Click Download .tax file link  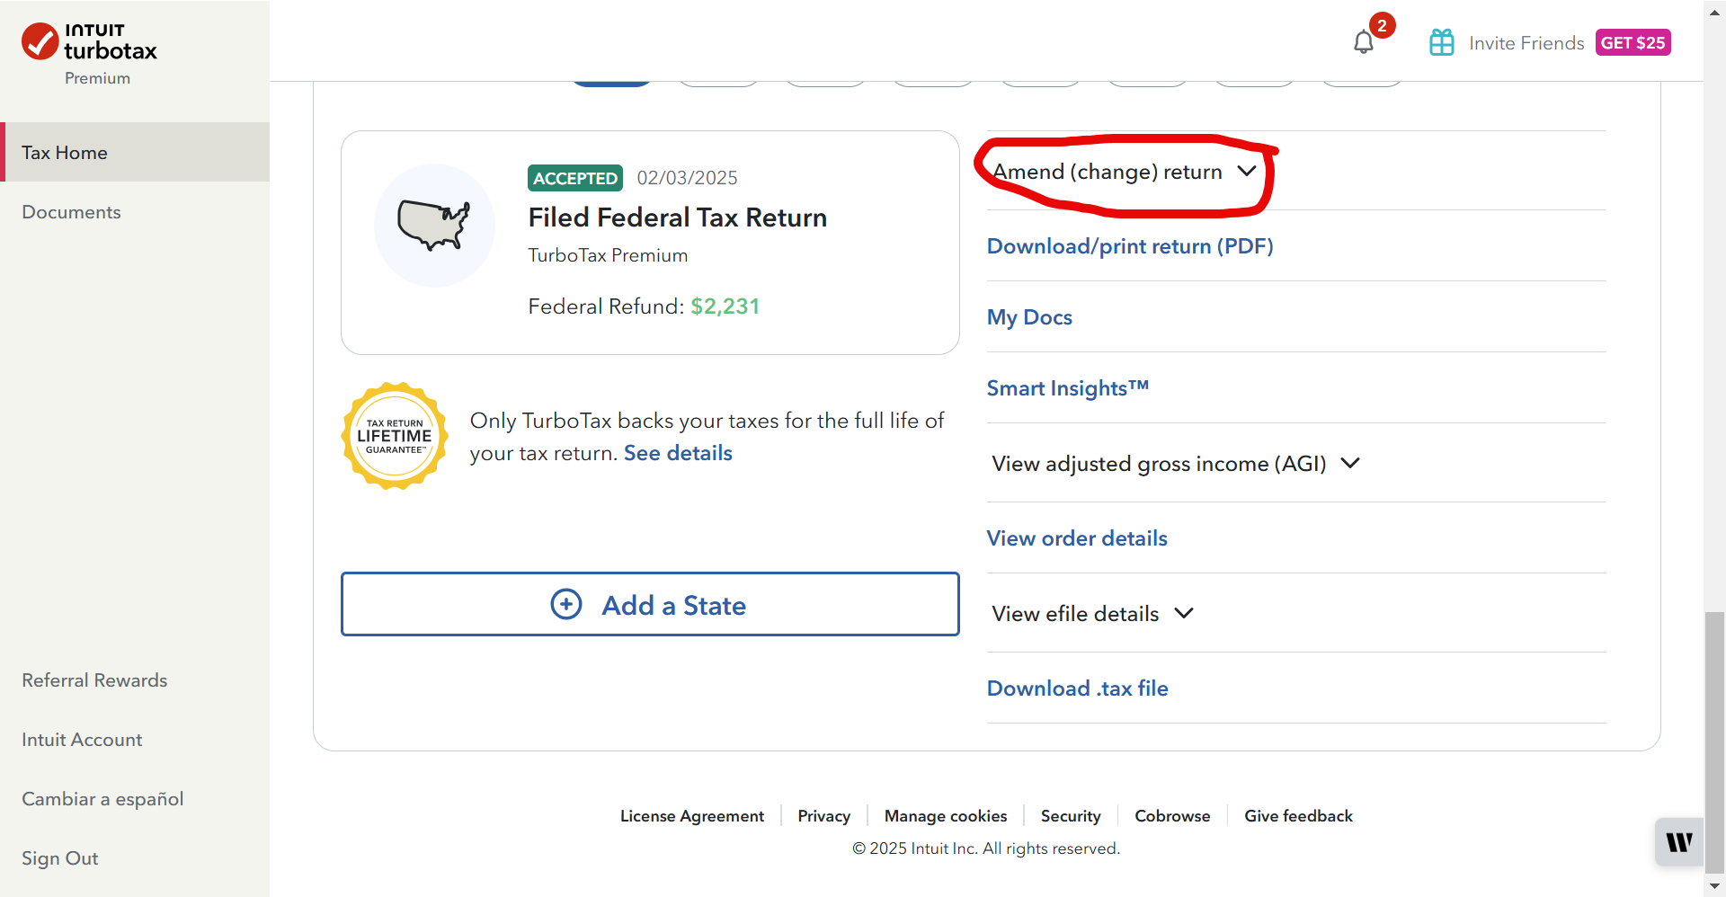[x=1077, y=688]
